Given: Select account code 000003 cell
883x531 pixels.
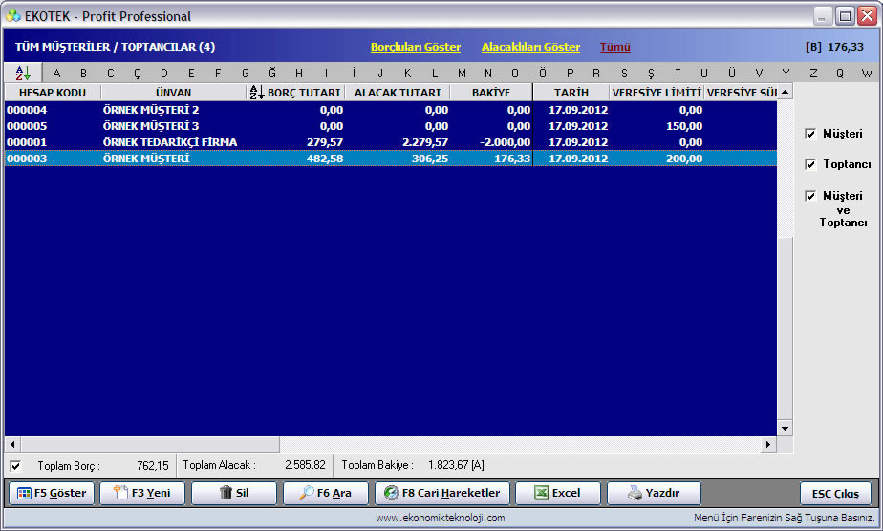Looking at the screenshot, I should pyautogui.click(x=27, y=159).
